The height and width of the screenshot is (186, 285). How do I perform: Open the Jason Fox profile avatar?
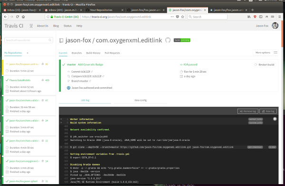coord(275,26)
